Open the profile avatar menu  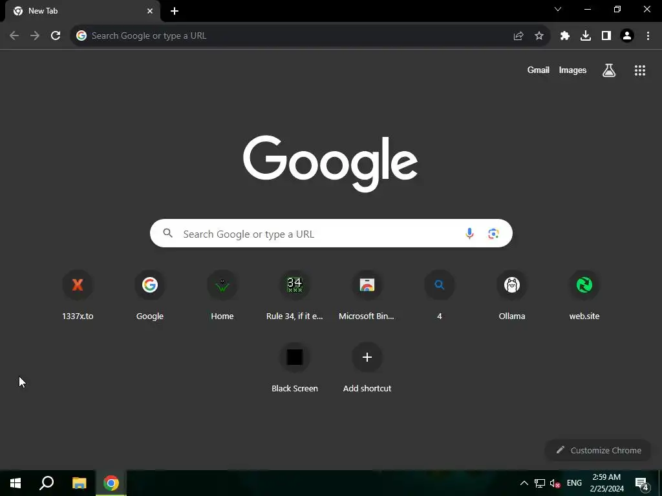pyautogui.click(x=627, y=36)
